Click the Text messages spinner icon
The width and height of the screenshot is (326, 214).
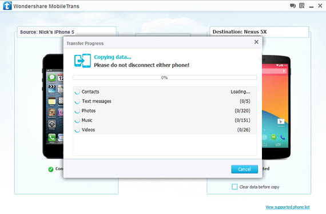(x=77, y=101)
